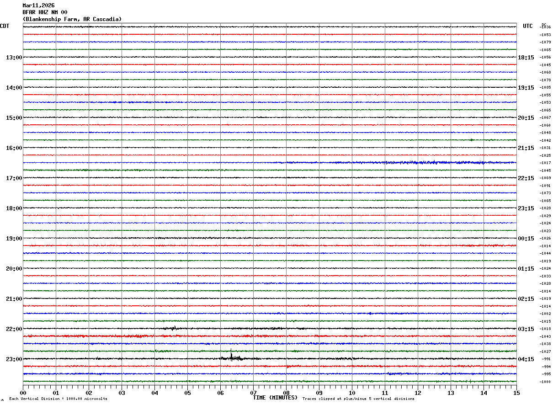Click the CDT timezone label
The image size is (553, 405).
5,26
